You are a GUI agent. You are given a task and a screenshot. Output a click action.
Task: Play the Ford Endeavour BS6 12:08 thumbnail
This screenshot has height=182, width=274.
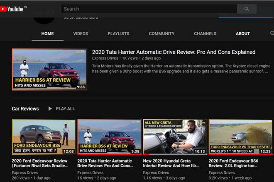44,137
